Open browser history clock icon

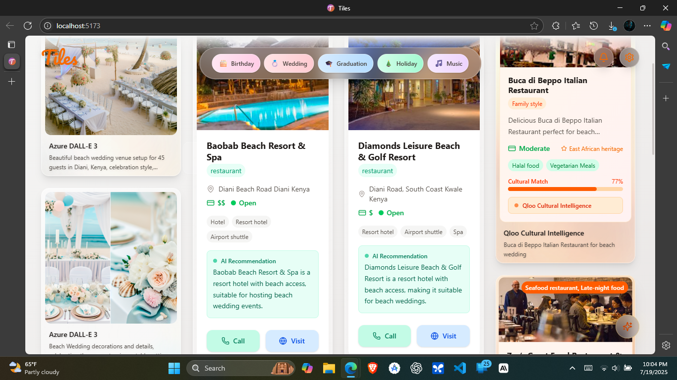tap(594, 26)
